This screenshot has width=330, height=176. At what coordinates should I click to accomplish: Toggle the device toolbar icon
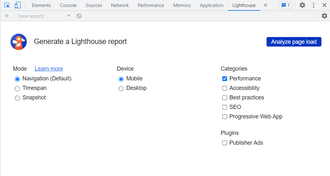[x=18, y=5]
